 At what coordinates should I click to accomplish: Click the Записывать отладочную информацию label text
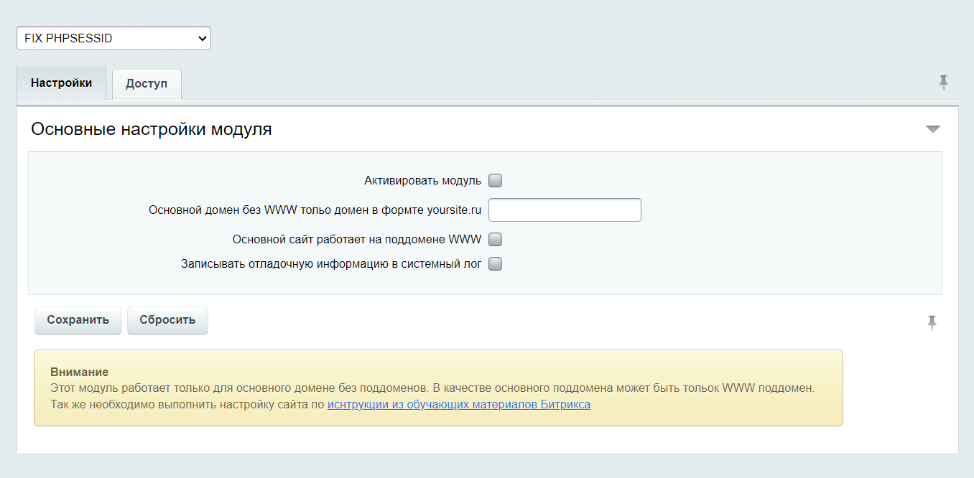tap(331, 264)
